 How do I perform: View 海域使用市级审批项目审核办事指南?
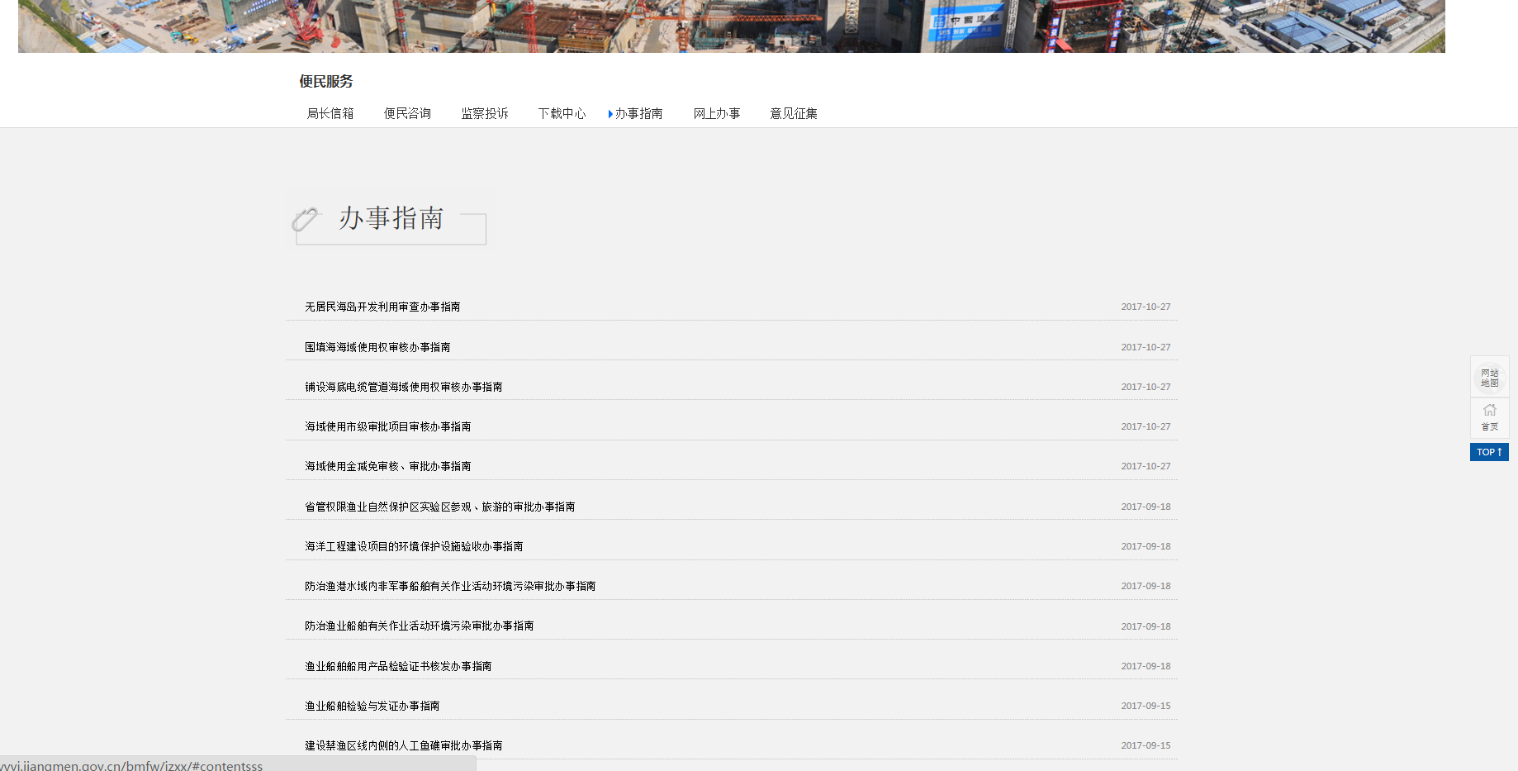(x=387, y=426)
